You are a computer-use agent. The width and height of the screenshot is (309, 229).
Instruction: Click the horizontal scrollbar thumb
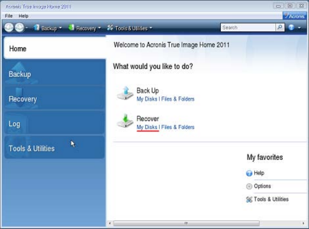[186, 223]
